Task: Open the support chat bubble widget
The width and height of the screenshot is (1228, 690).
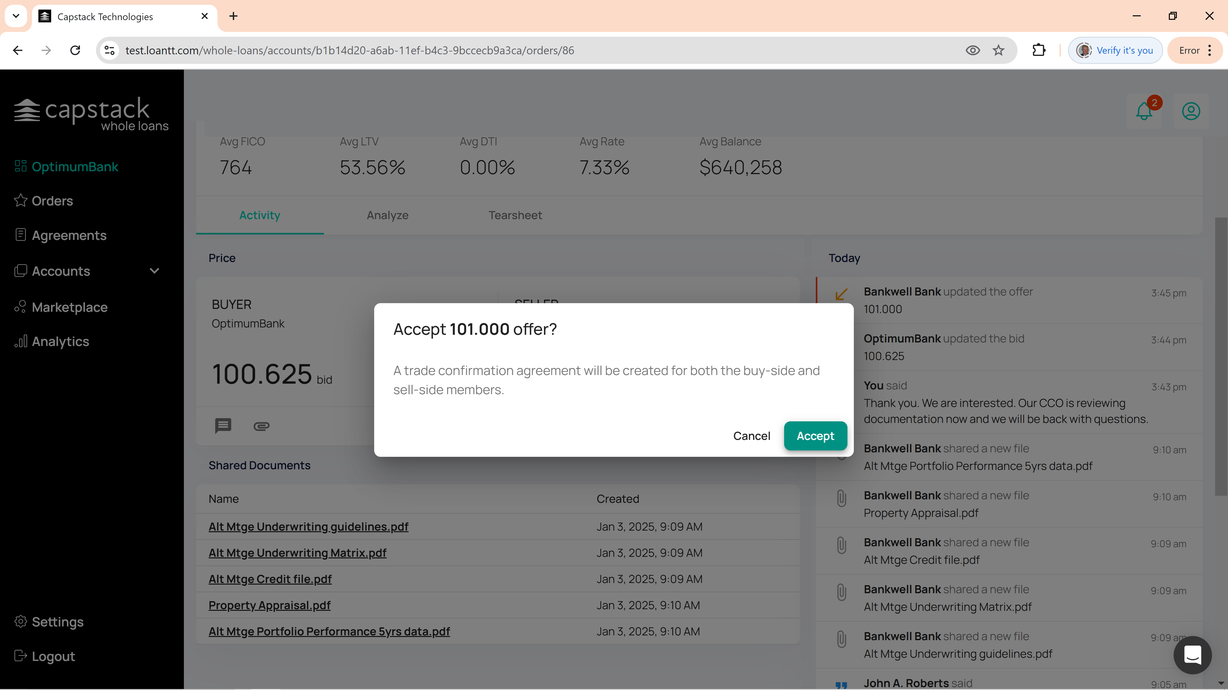Action: tap(1192, 655)
